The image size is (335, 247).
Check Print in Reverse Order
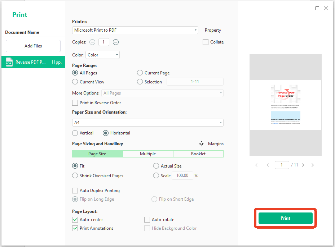pos(75,103)
